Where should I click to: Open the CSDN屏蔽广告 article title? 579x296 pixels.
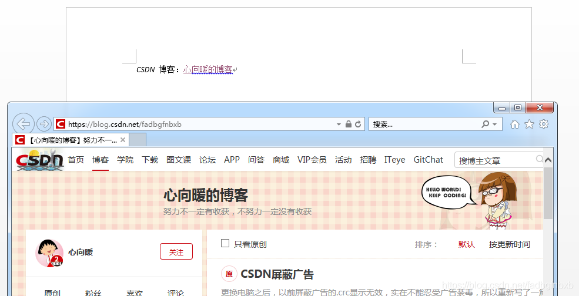pos(277,274)
